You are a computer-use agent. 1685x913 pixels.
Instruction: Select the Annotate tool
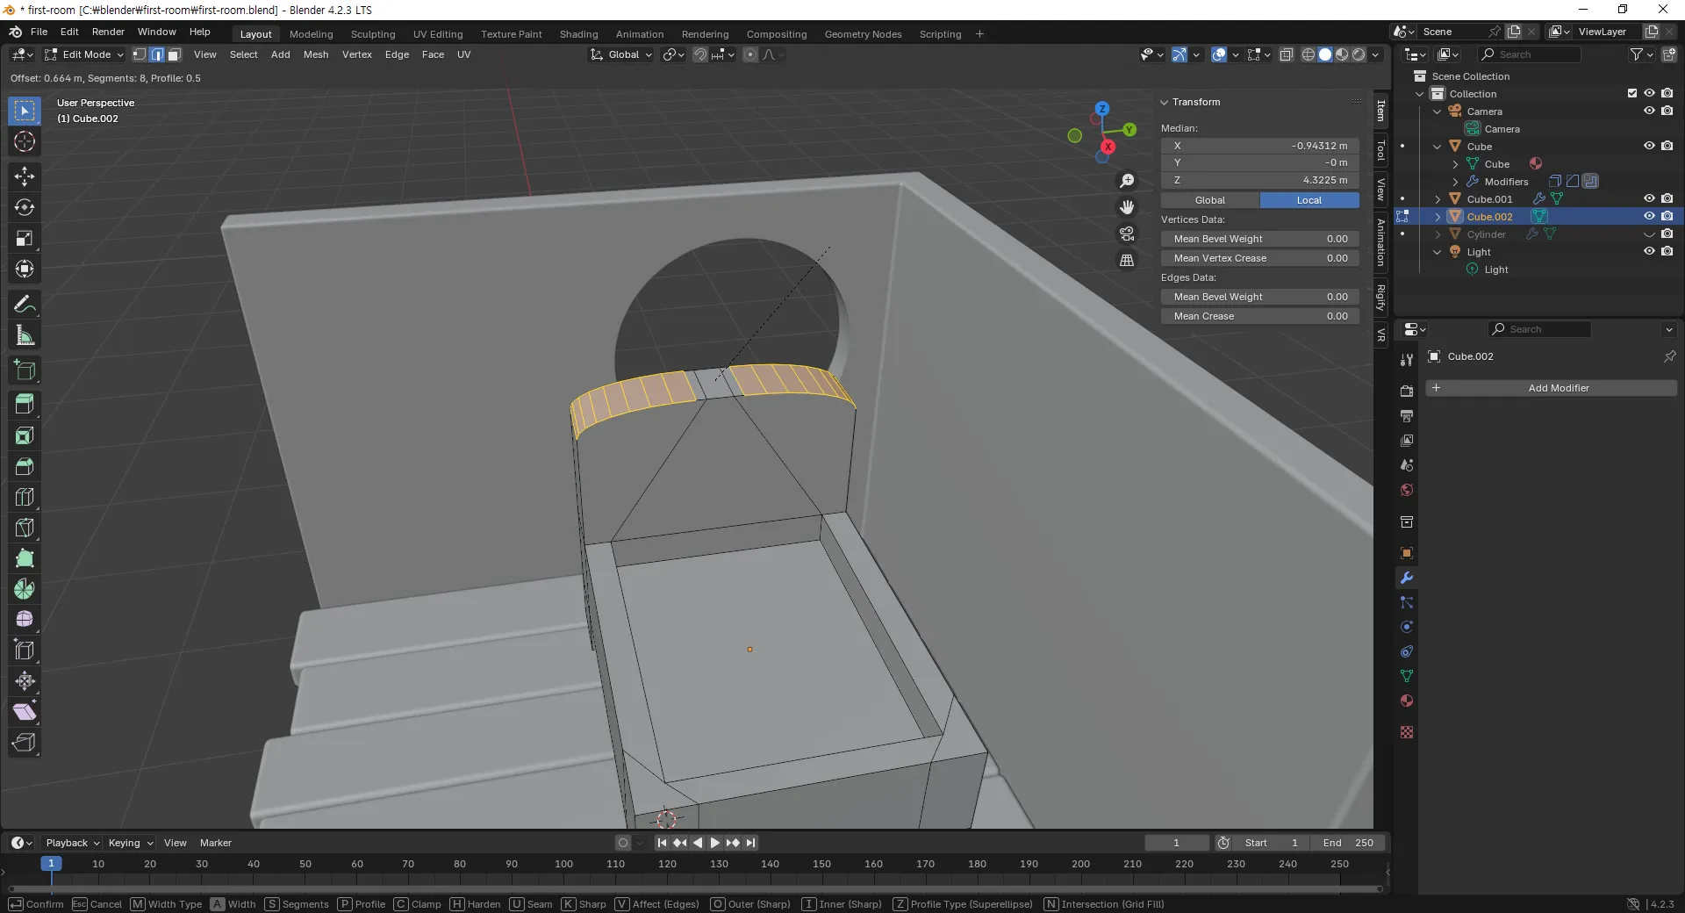tap(25, 304)
